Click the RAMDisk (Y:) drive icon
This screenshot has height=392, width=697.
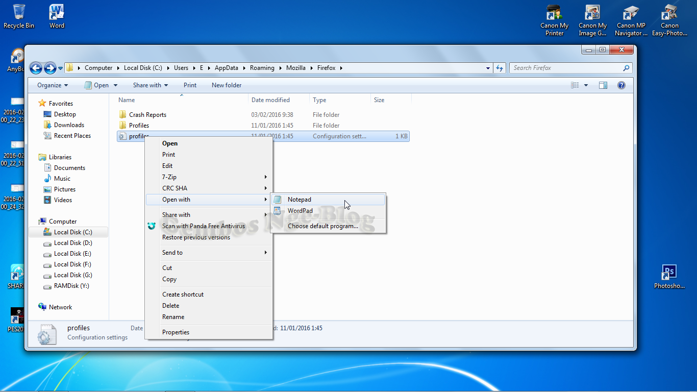[47, 286]
